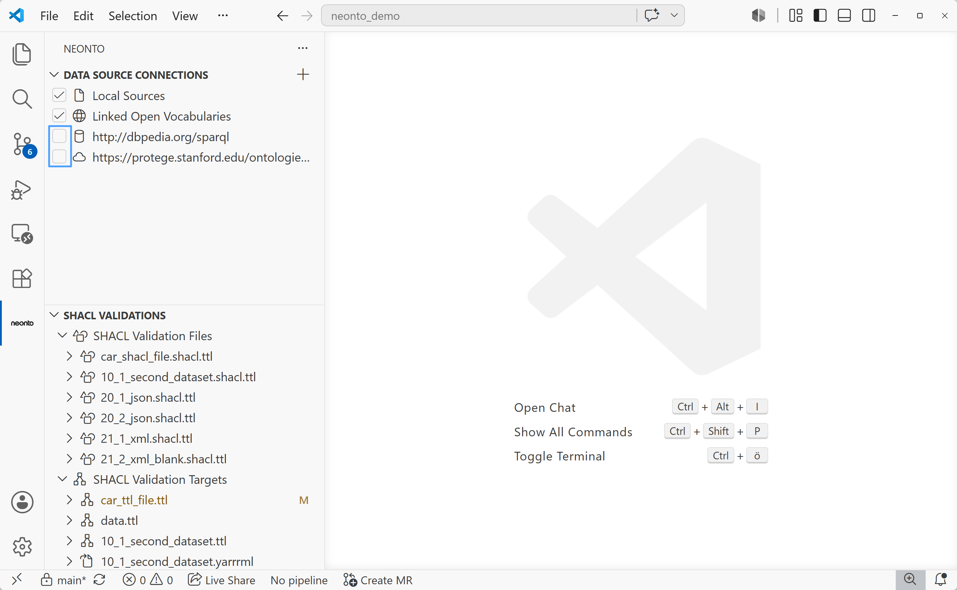
Task: Go back with the left arrow
Action: point(282,15)
